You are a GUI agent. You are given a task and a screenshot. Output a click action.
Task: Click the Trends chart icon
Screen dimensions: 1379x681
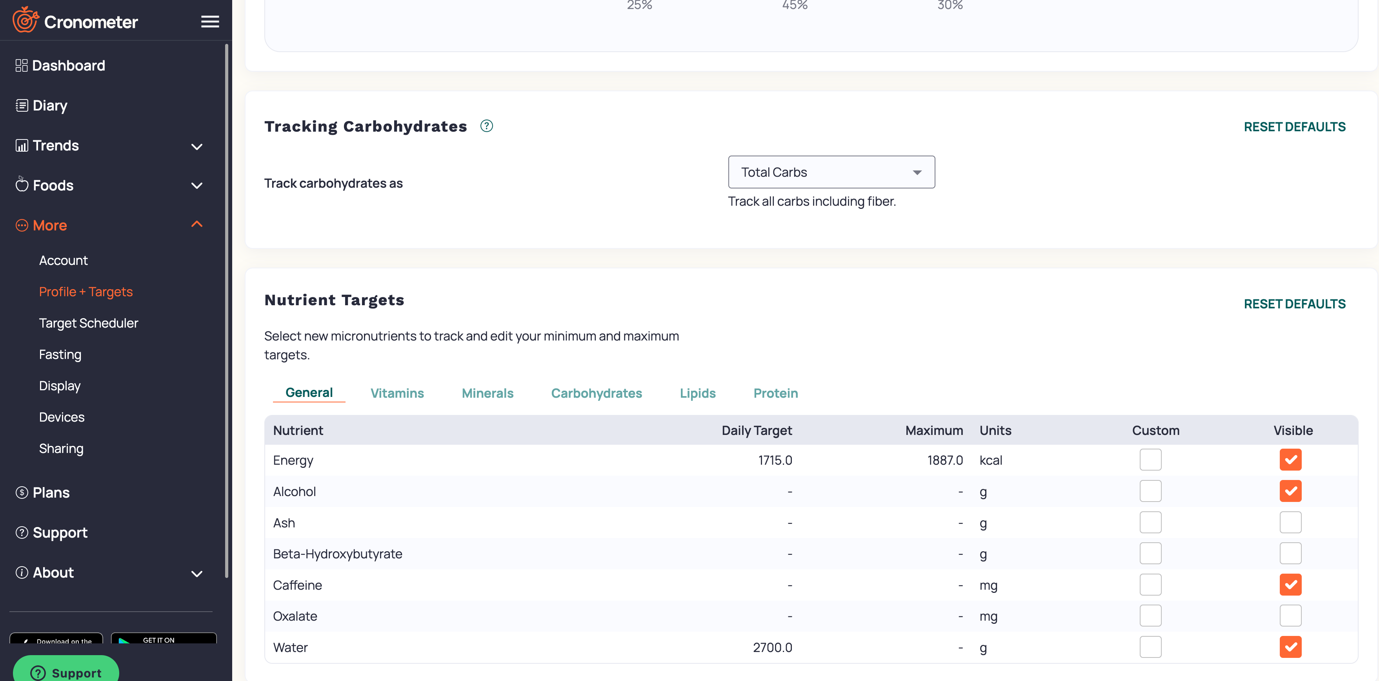(x=22, y=145)
